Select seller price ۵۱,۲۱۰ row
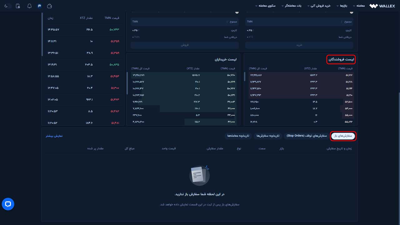This screenshot has height=225, width=400. 301,95
